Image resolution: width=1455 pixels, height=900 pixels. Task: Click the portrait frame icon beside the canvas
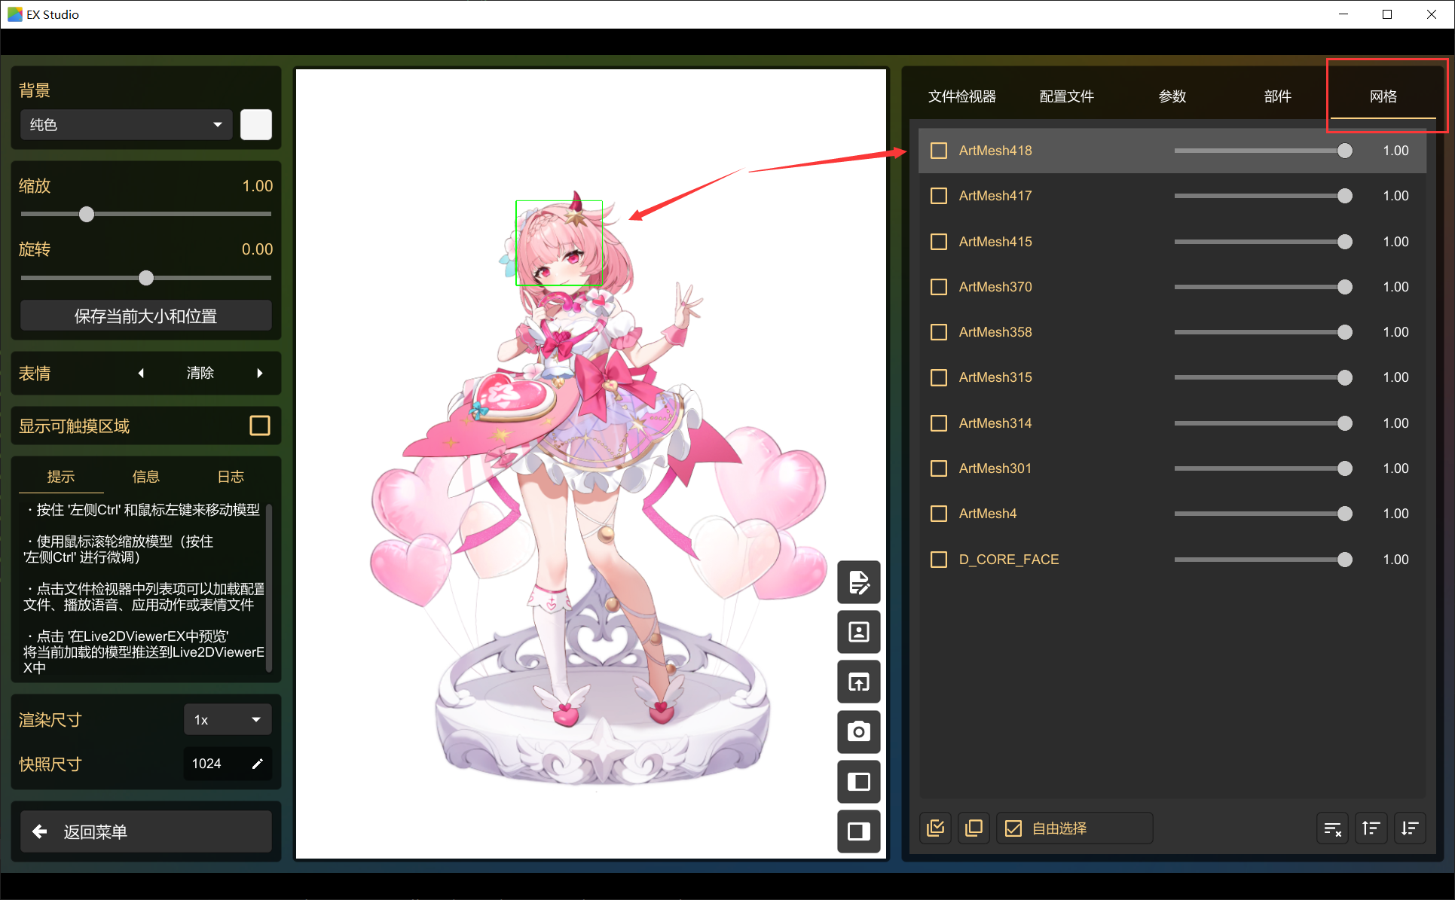[x=859, y=632]
